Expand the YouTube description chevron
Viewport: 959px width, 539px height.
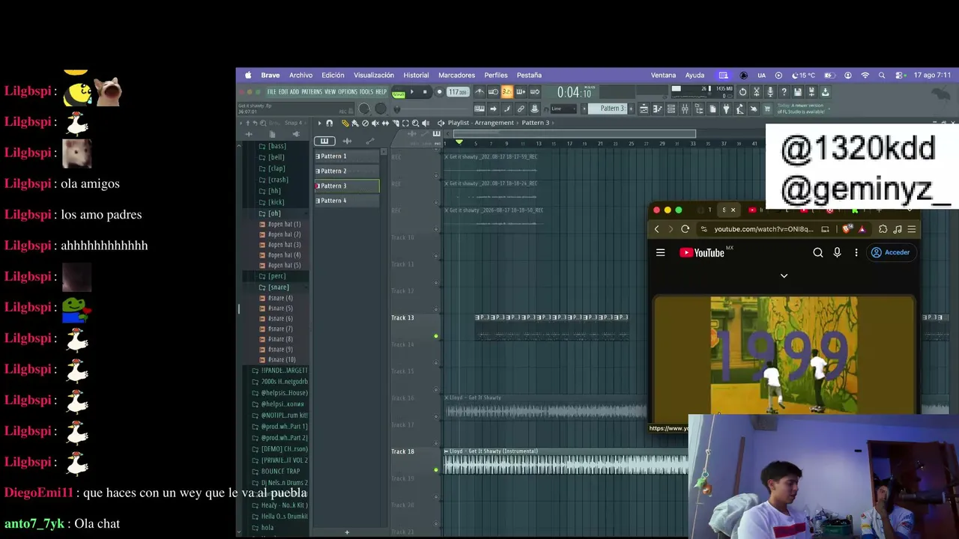[784, 275]
